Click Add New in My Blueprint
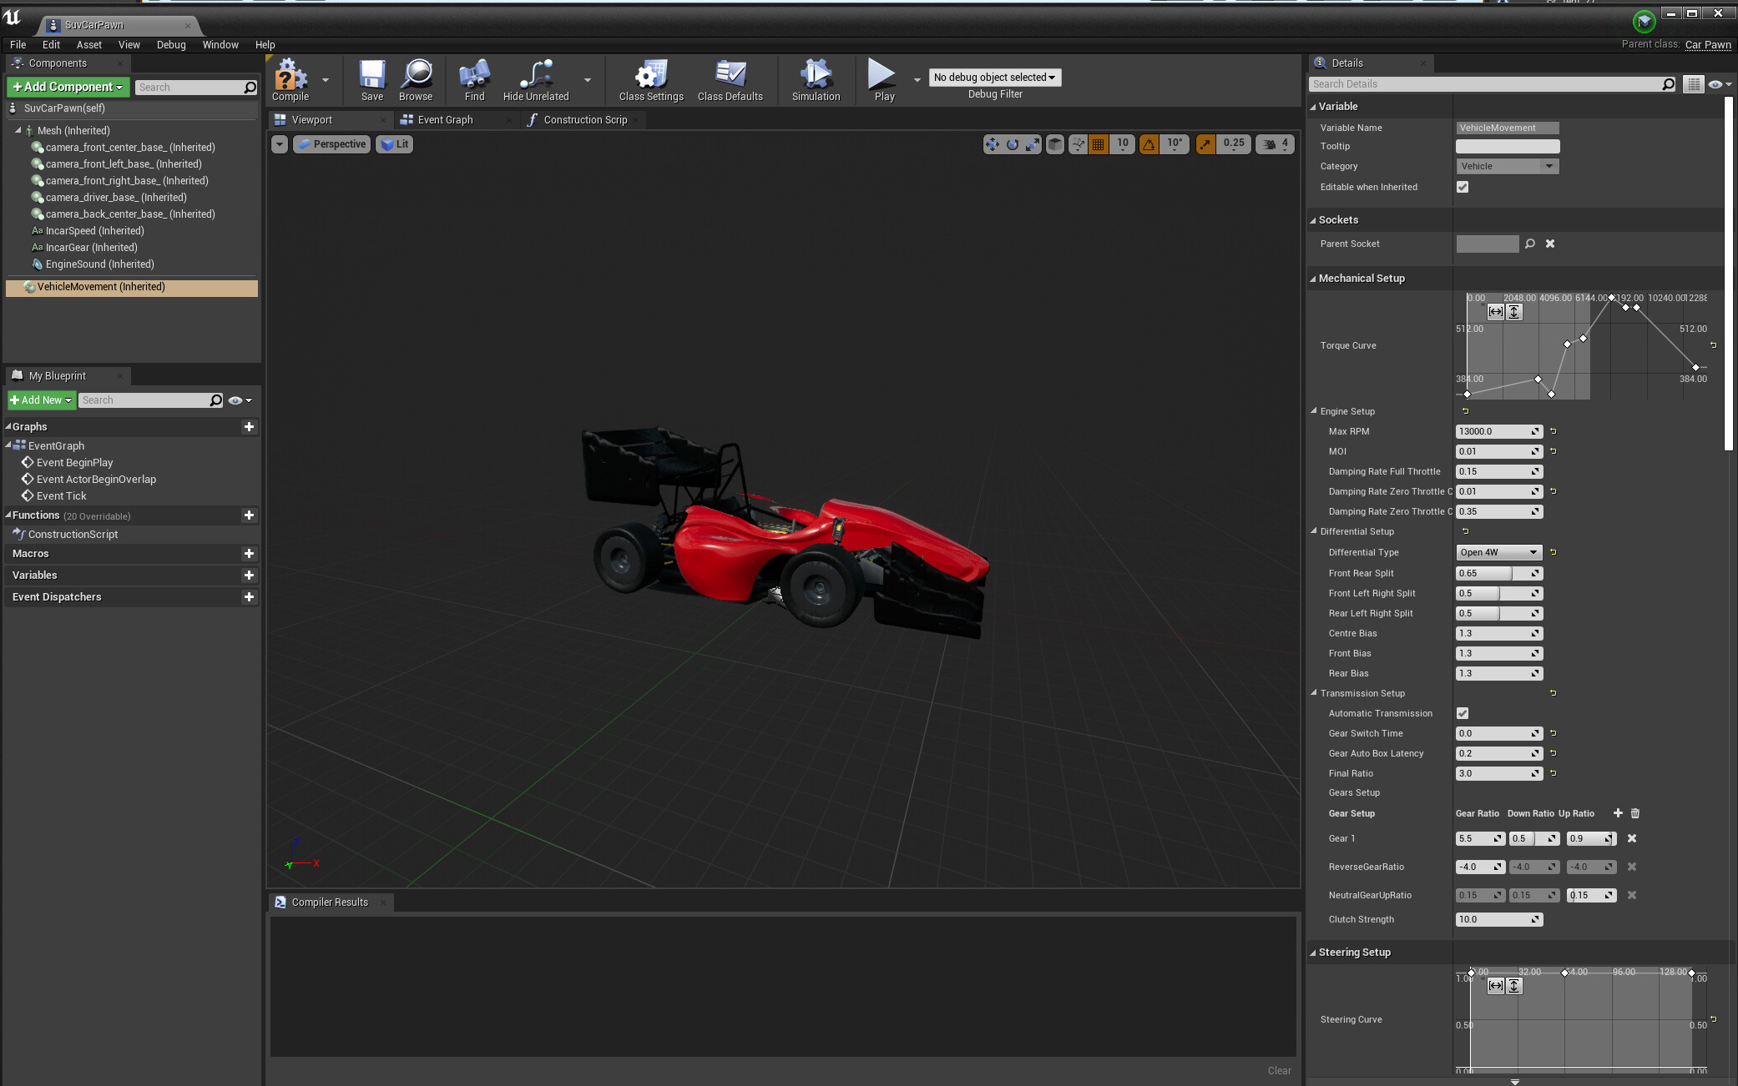Image resolution: width=1738 pixels, height=1086 pixels. (x=42, y=400)
